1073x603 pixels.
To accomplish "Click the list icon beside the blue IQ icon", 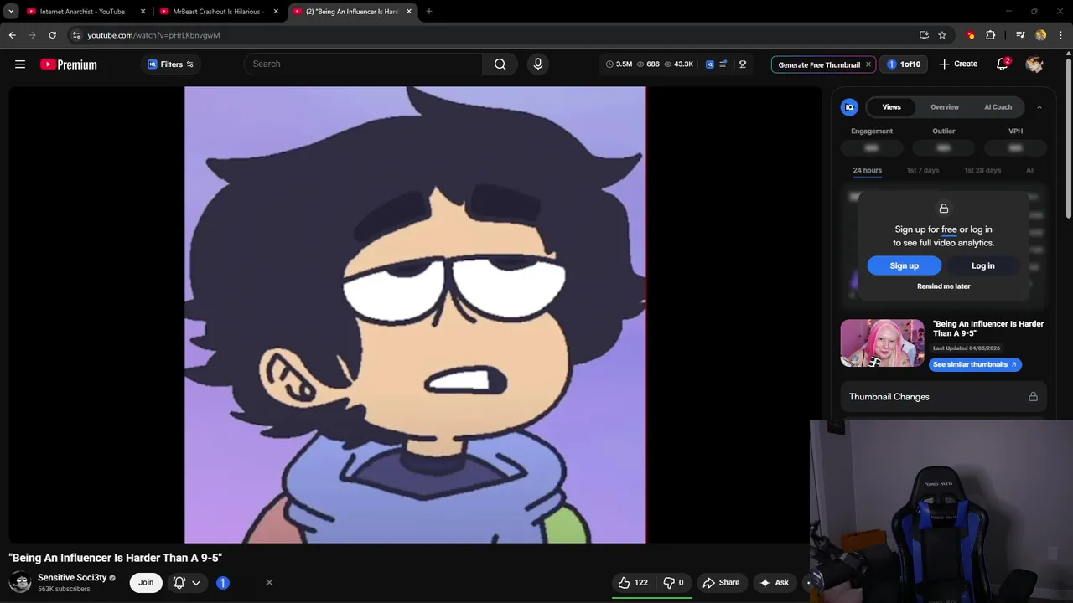I will coord(723,64).
